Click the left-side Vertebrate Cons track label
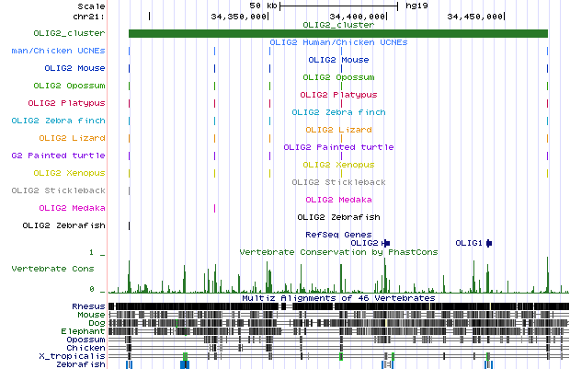570x369 pixels. click(x=52, y=269)
